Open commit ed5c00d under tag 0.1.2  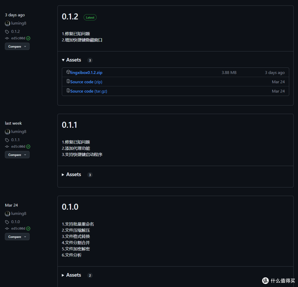pos(18,38)
